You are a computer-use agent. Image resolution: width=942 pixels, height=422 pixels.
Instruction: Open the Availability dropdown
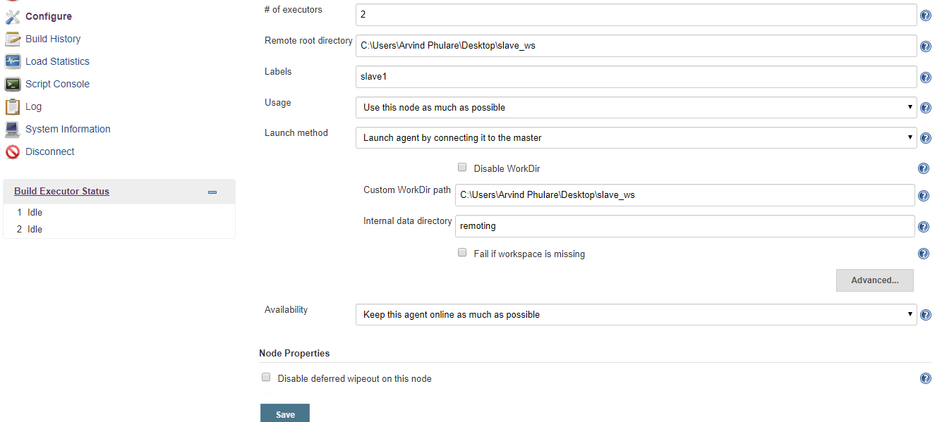pos(636,314)
